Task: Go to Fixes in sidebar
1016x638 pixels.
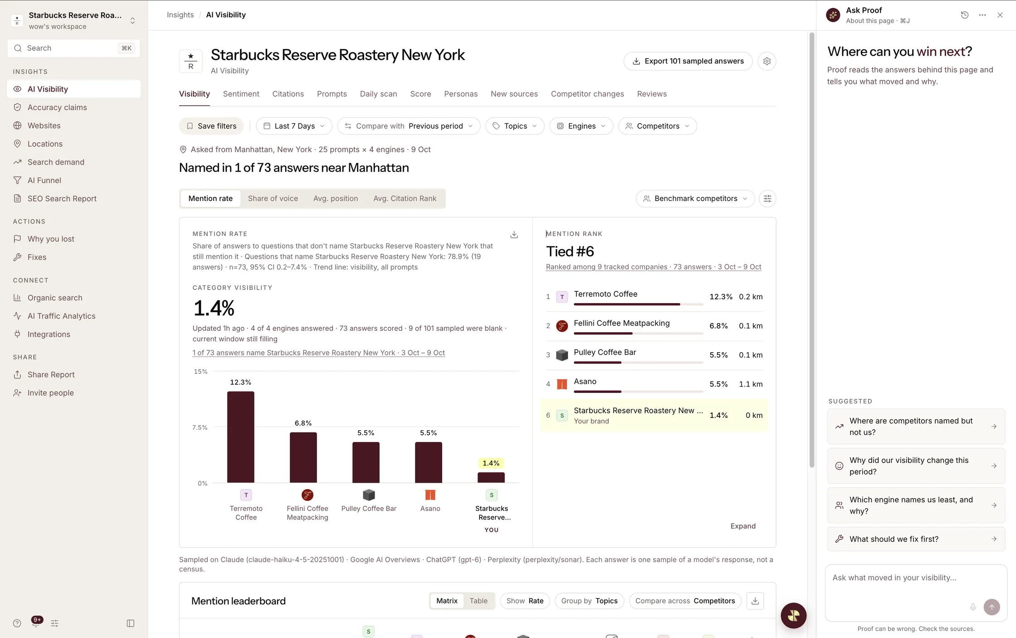Action: coord(74,257)
